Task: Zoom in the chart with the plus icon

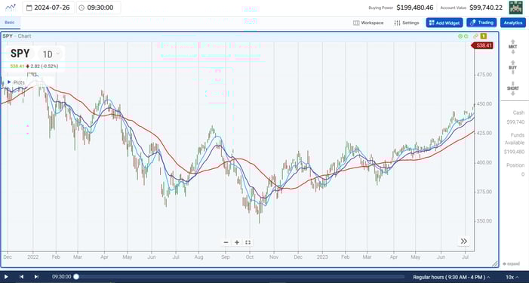Action: (237, 242)
